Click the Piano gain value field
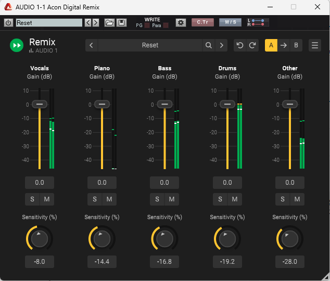The height and width of the screenshot is (281, 330). pos(102,183)
